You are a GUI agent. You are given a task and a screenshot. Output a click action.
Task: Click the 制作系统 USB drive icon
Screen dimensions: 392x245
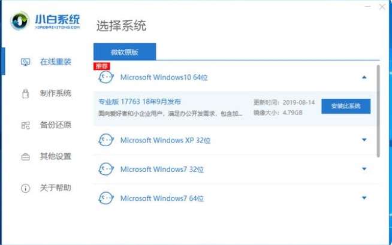click(25, 93)
